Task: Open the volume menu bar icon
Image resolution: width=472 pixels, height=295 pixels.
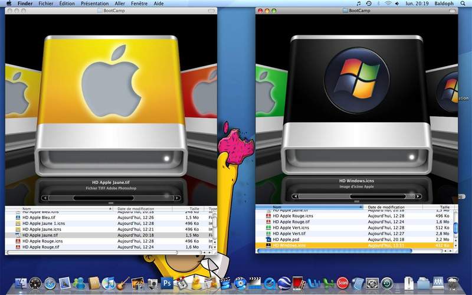Action: pos(397,4)
